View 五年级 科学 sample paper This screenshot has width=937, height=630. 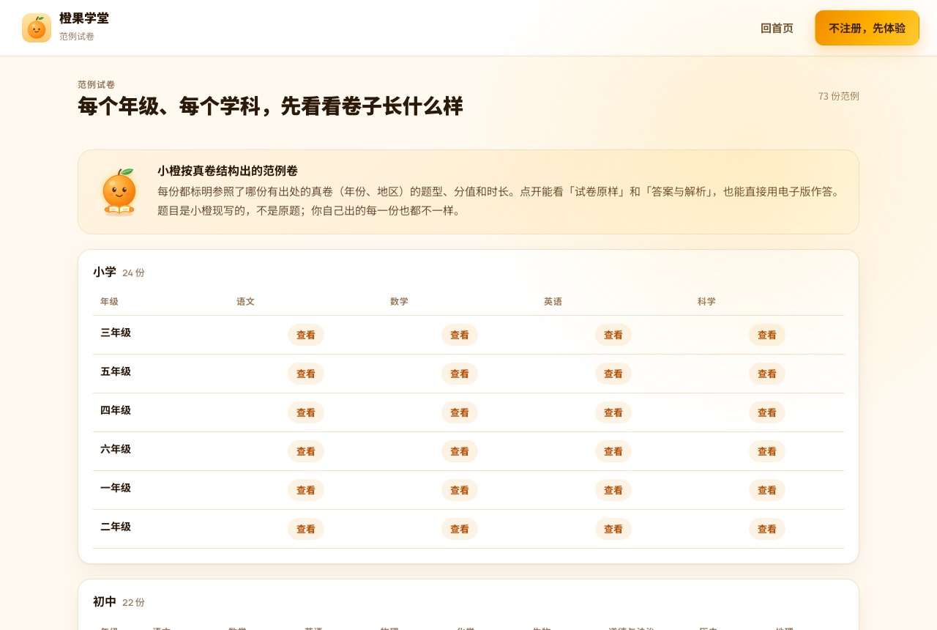coord(767,374)
